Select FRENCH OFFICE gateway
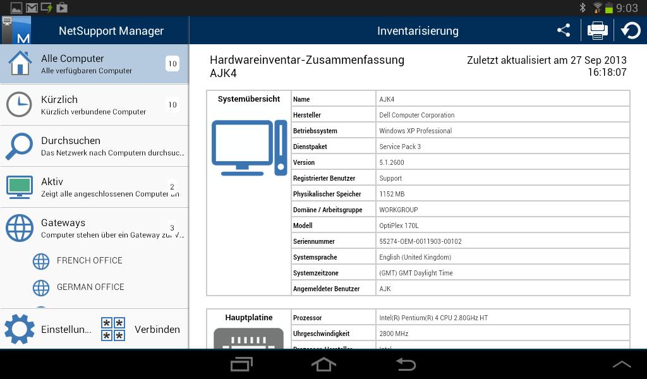Screen dimensions: 647x379 click(x=90, y=261)
